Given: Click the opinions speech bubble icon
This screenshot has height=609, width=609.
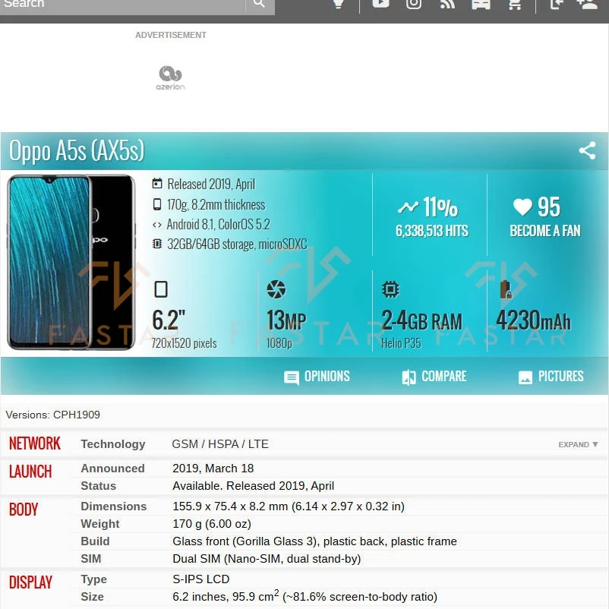Looking at the screenshot, I should pyautogui.click(x=292, y=378).
